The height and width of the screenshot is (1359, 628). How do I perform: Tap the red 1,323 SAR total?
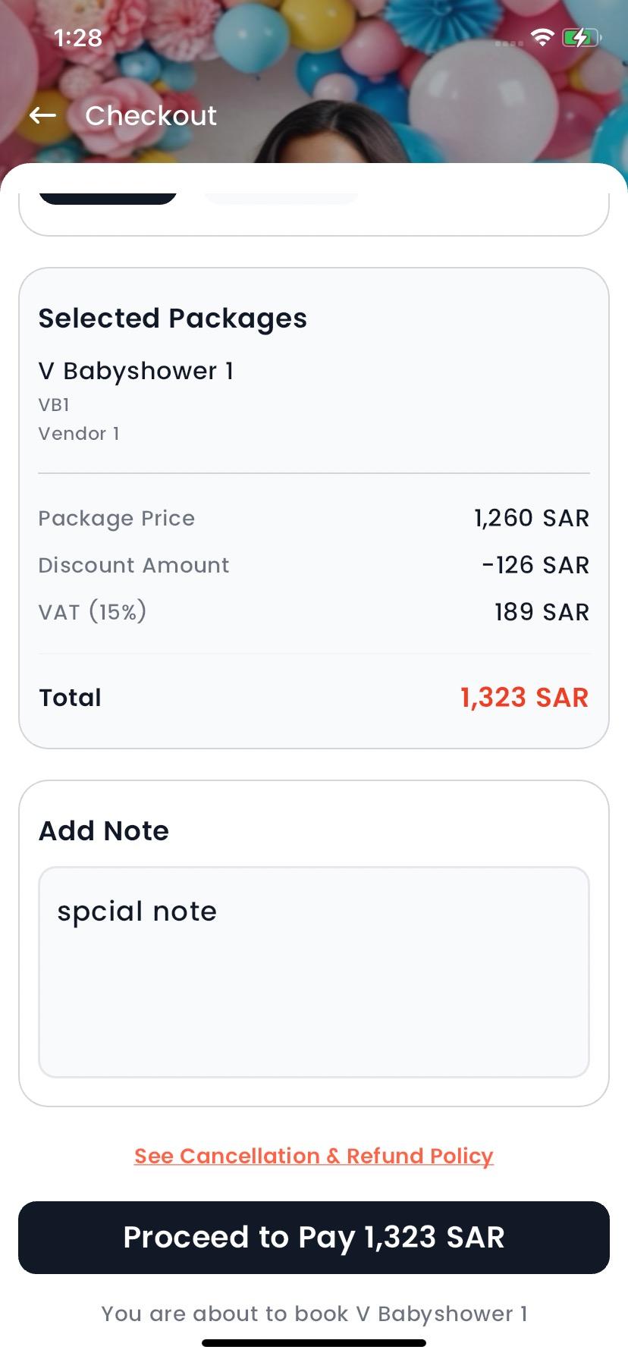(524, 698)
